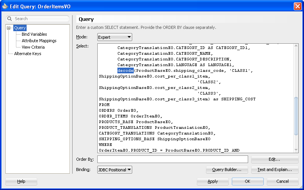
Task: Click the dialog title bar app icon
Action: pos(5,6)
